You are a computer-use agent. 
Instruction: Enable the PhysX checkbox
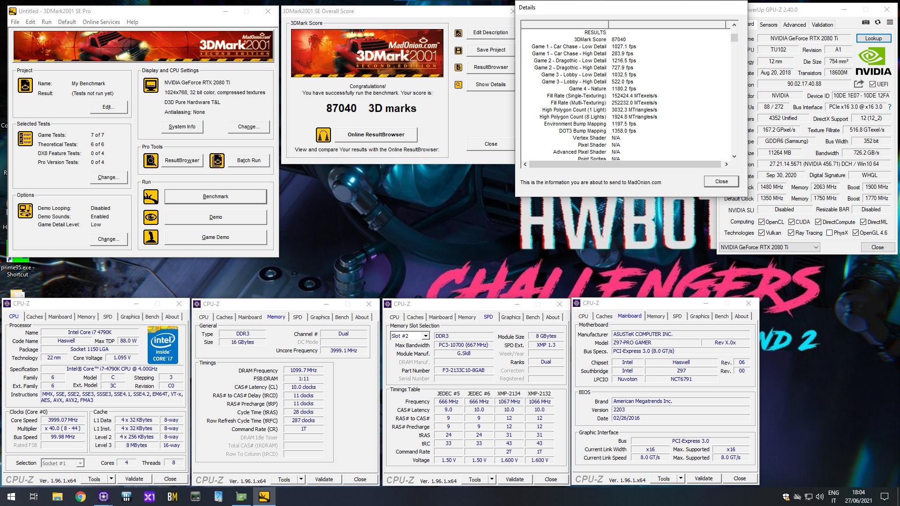[x=829, y=233]
